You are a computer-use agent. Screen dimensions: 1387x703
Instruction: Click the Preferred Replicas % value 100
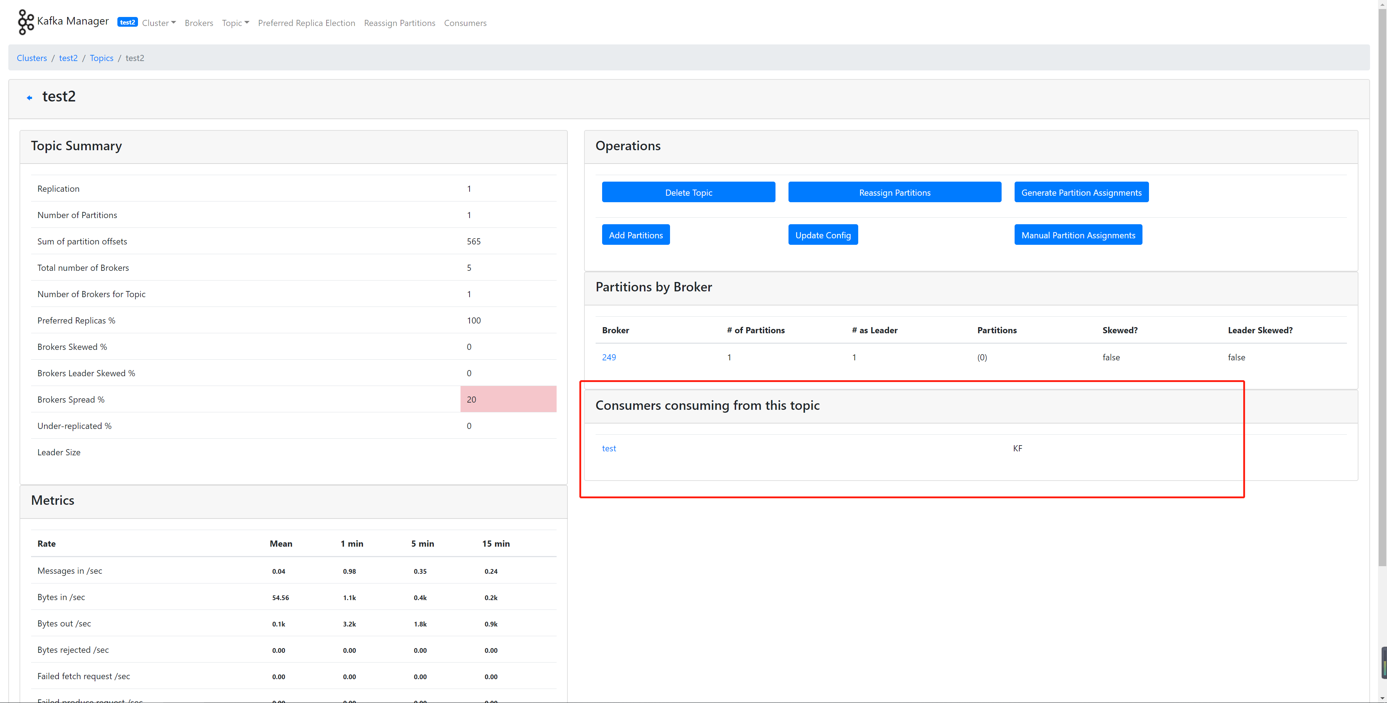(x=474, y=320)
